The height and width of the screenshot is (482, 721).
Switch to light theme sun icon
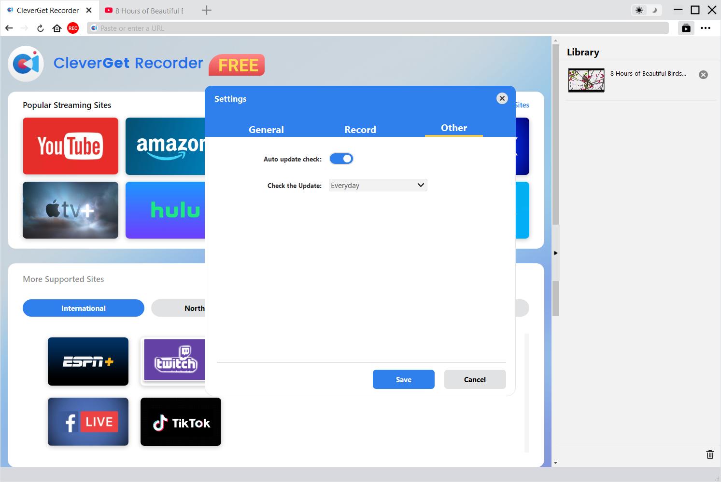pos(639,10)
